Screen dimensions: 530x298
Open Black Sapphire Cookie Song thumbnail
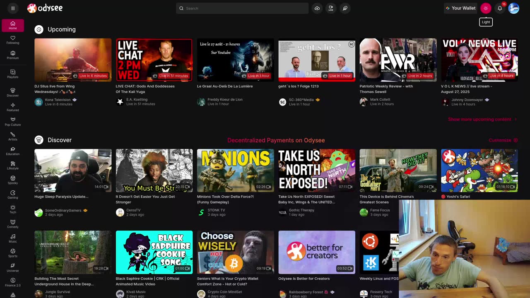154,252
